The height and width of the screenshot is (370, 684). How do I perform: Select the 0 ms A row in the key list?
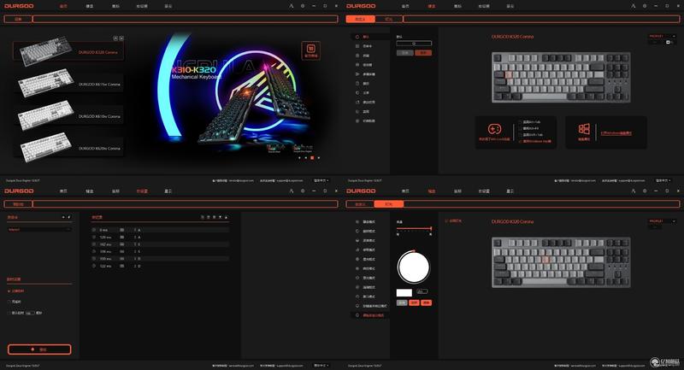coord(160,230)
